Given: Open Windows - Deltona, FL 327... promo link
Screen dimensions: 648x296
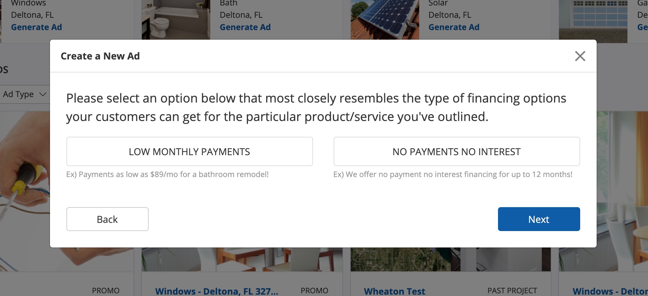Looking at the screenshot, I should (x=216, y=291).
